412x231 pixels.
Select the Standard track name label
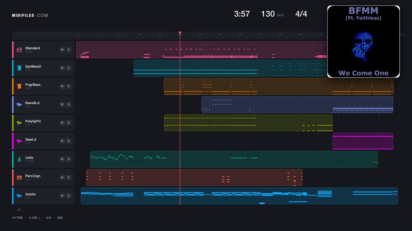tap(33, 48)
